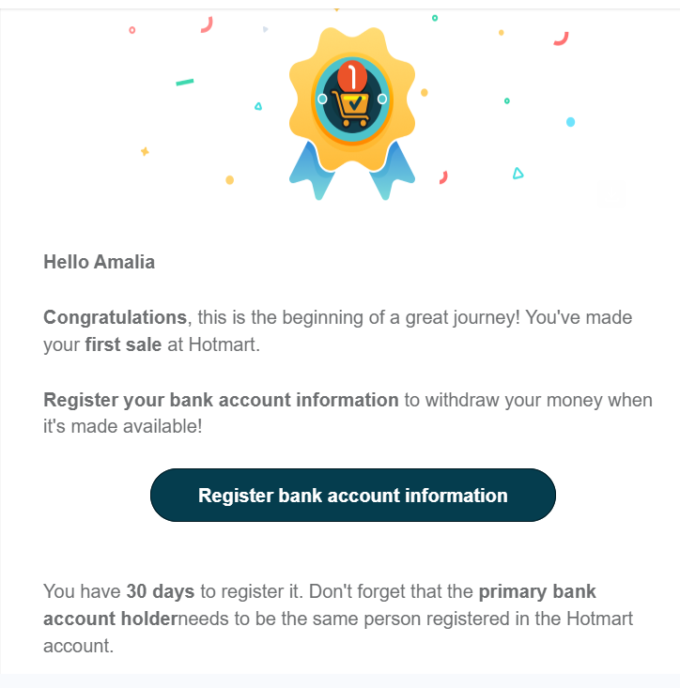Click bold Register your bank account information text
The height and width of the screenshot is (688, 680).
point(221,400)
